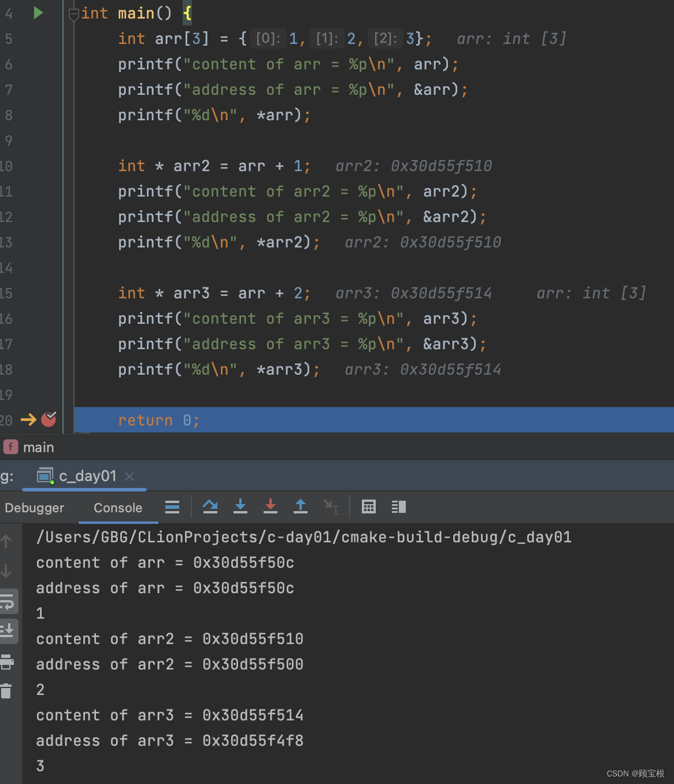Click the Force Step Into red arrow icon

271,507
